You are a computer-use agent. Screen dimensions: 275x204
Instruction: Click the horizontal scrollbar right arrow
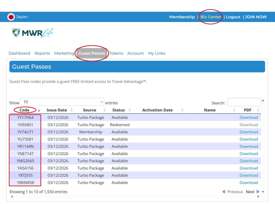coord(258,196)
